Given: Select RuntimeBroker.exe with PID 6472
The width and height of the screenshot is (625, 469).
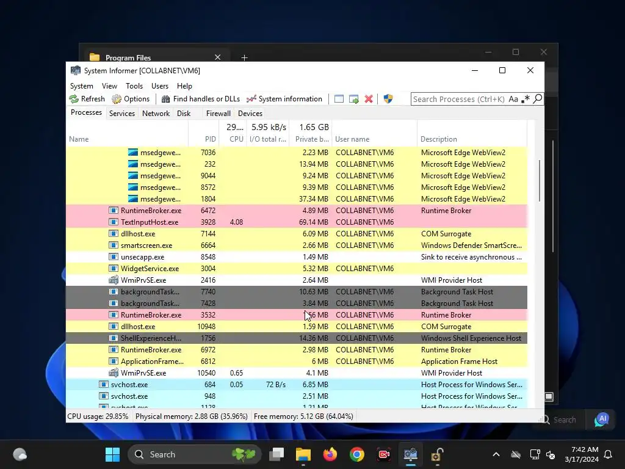Looking at the screenshot, I should [297, 211].
